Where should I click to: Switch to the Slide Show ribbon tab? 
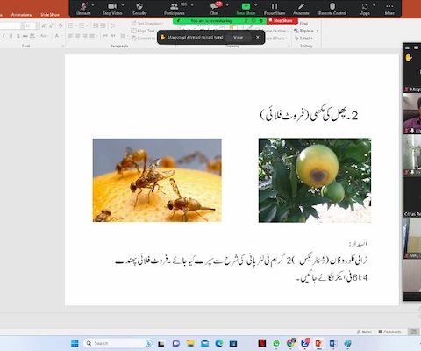pos(50,15)
